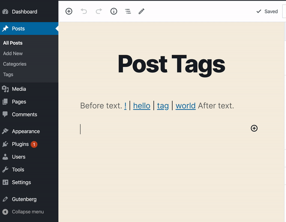
Task: Click the Undo arrow icon
Action: coord(84,11)
